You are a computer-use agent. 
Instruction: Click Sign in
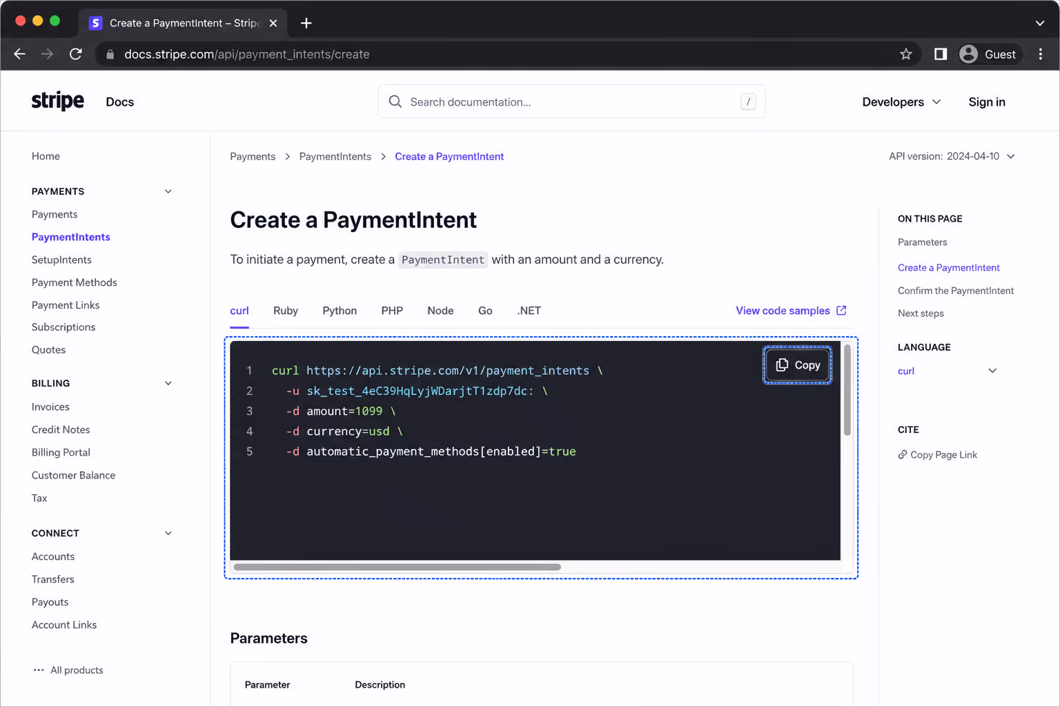987,101
